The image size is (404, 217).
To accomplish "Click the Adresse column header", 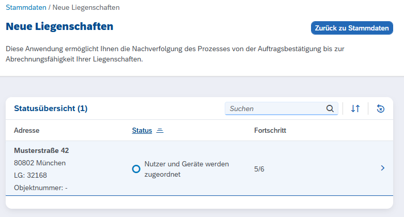I will point(27,131).
